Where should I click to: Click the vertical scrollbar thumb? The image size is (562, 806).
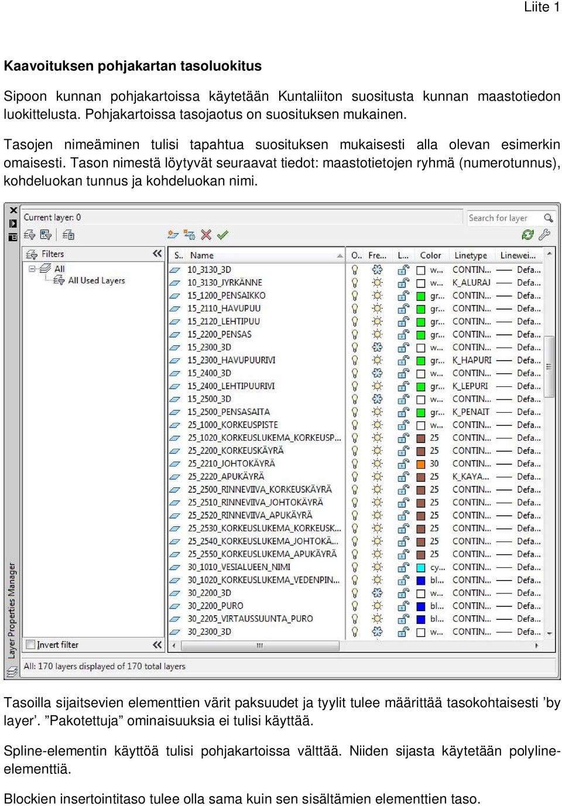tap(549, 367)
